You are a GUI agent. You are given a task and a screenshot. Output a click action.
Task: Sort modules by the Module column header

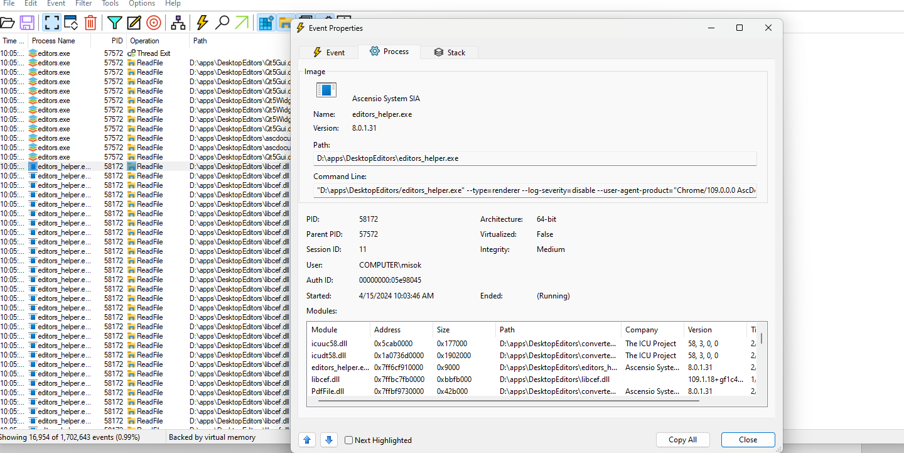(338, 330)
